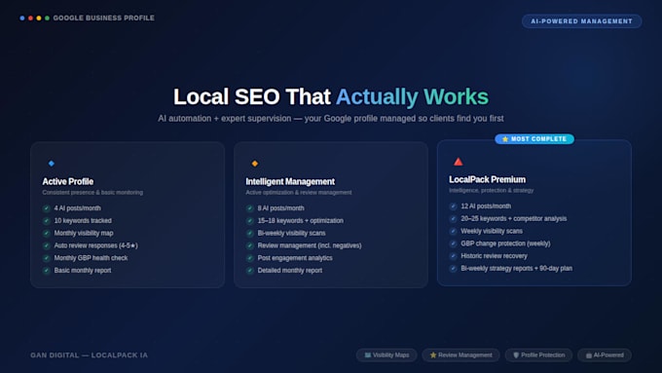Click the text 'GBP change protection (weekly)'
Screen dimensions: 662x373
click(x=505, y=243)
